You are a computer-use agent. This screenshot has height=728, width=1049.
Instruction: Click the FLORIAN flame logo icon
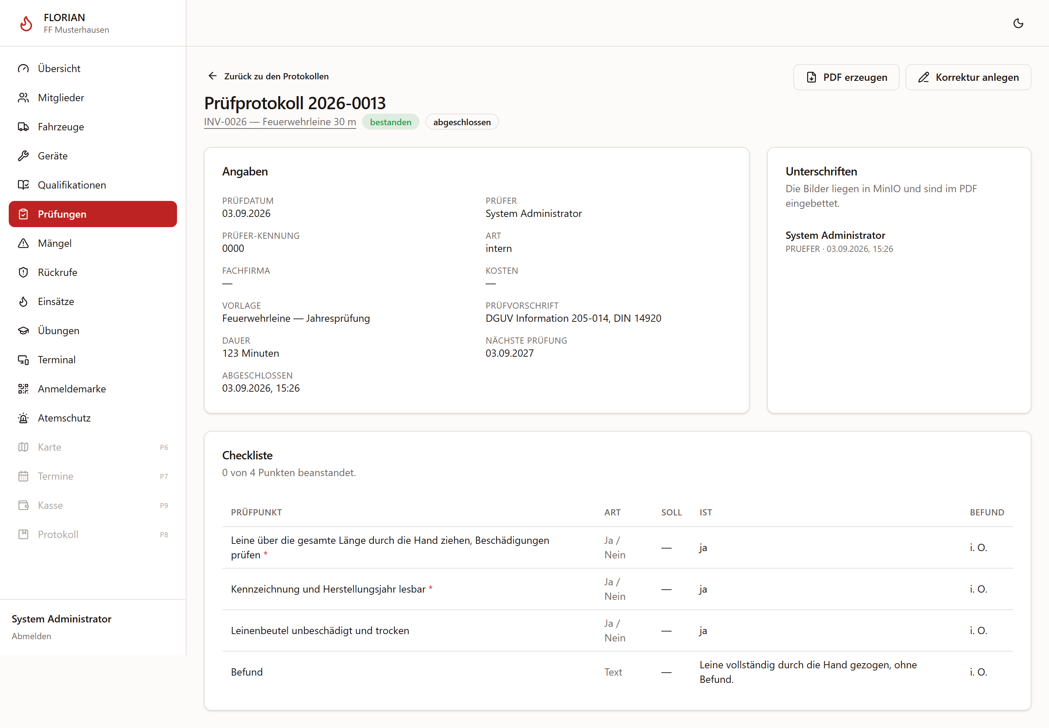27,23
